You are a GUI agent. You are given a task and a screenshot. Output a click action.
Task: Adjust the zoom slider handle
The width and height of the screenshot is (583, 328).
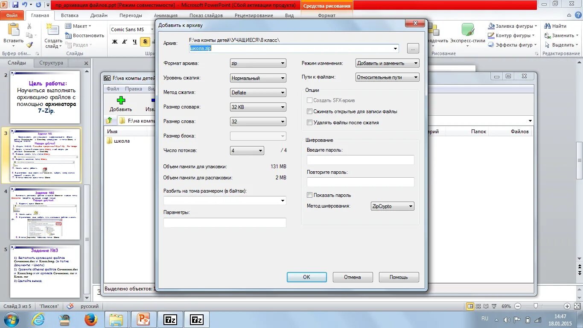tap(536, 306)
